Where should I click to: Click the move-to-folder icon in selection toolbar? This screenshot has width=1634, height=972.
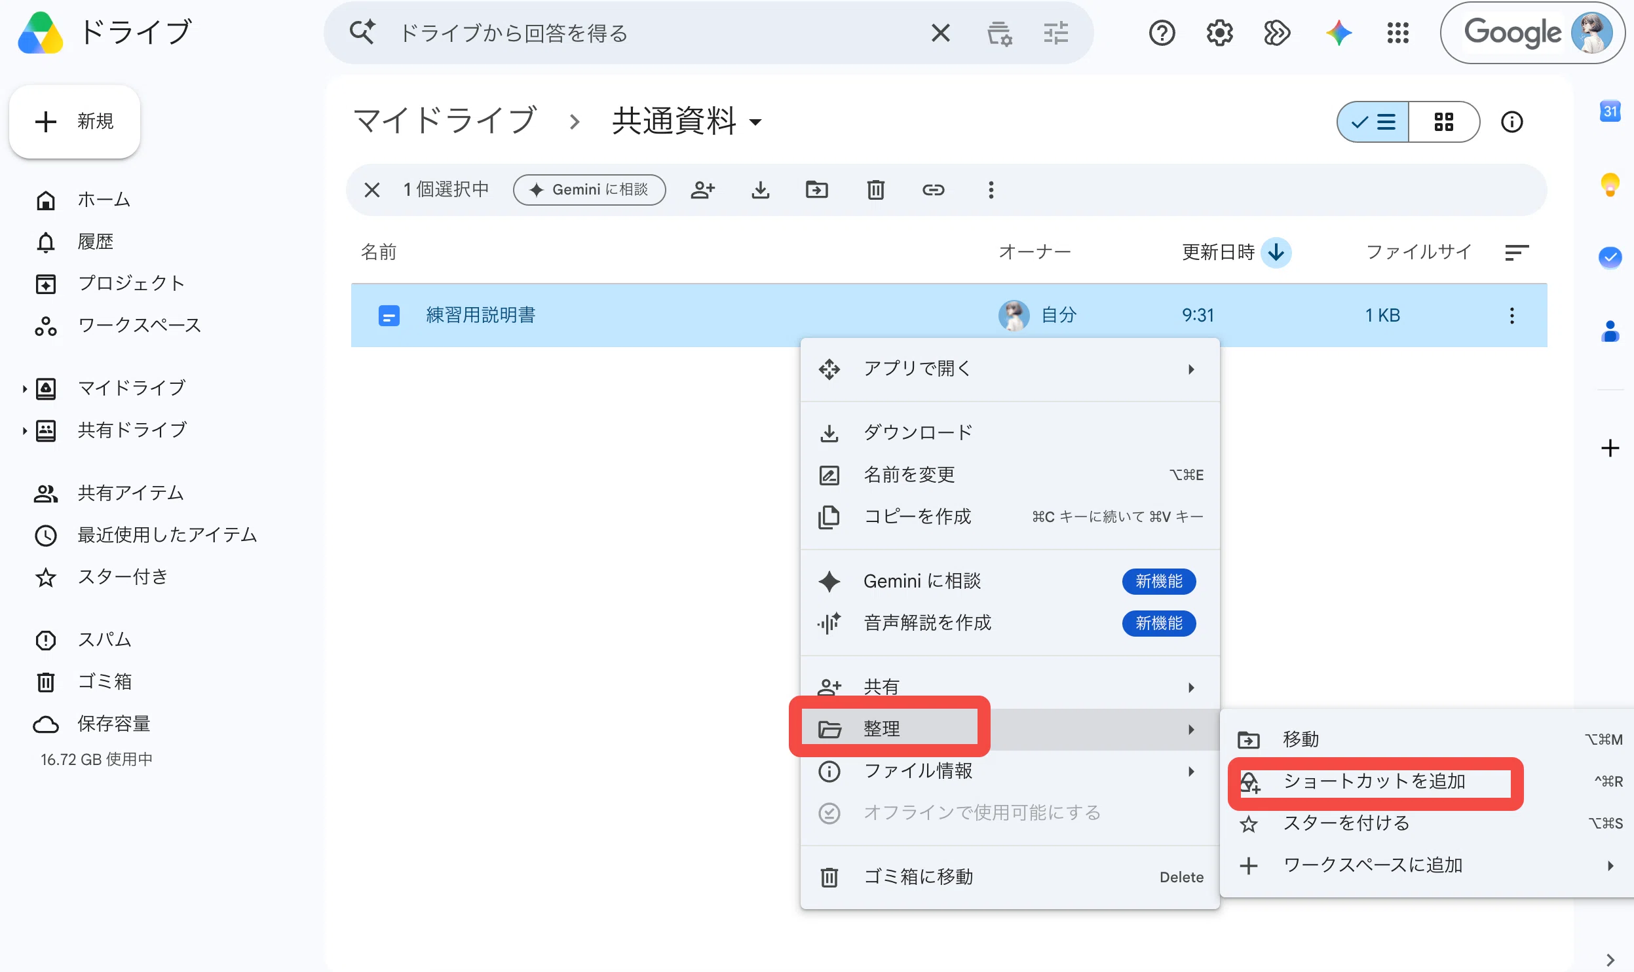(817, 190)
